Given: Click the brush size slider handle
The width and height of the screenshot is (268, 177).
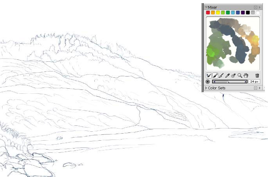Looking at the screenshot, I should pos(228,82).
